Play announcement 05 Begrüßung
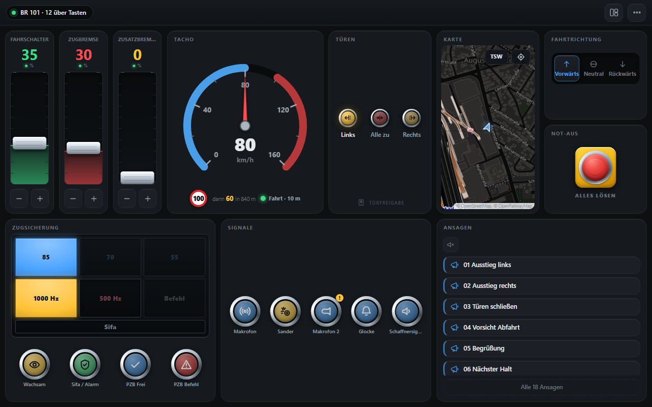Screen dimensions: 652x407 [541, 348]
